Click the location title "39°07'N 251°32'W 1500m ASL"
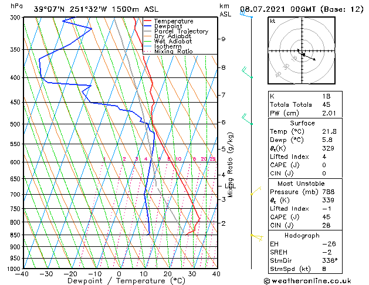Image resolution: width=369 pixels, height=285 pixels. click(x=96, y=9)
